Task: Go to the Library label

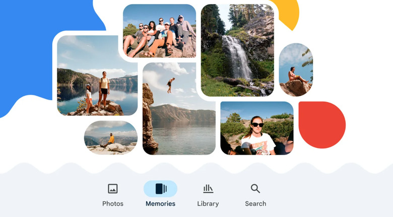Action: 208,204
